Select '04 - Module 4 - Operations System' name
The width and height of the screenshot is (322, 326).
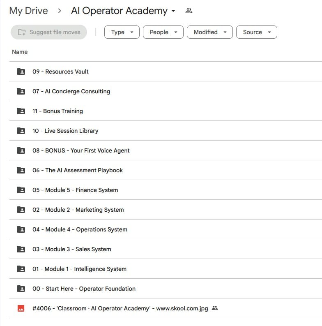coord(80,229)
